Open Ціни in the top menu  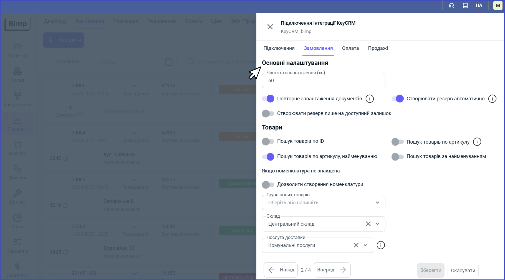pyautogui.click(x=216, y=21)
